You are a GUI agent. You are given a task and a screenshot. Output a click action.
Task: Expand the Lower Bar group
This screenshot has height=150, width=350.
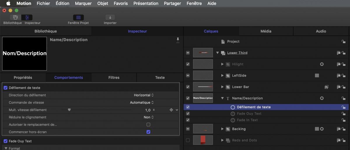(223, 87)
